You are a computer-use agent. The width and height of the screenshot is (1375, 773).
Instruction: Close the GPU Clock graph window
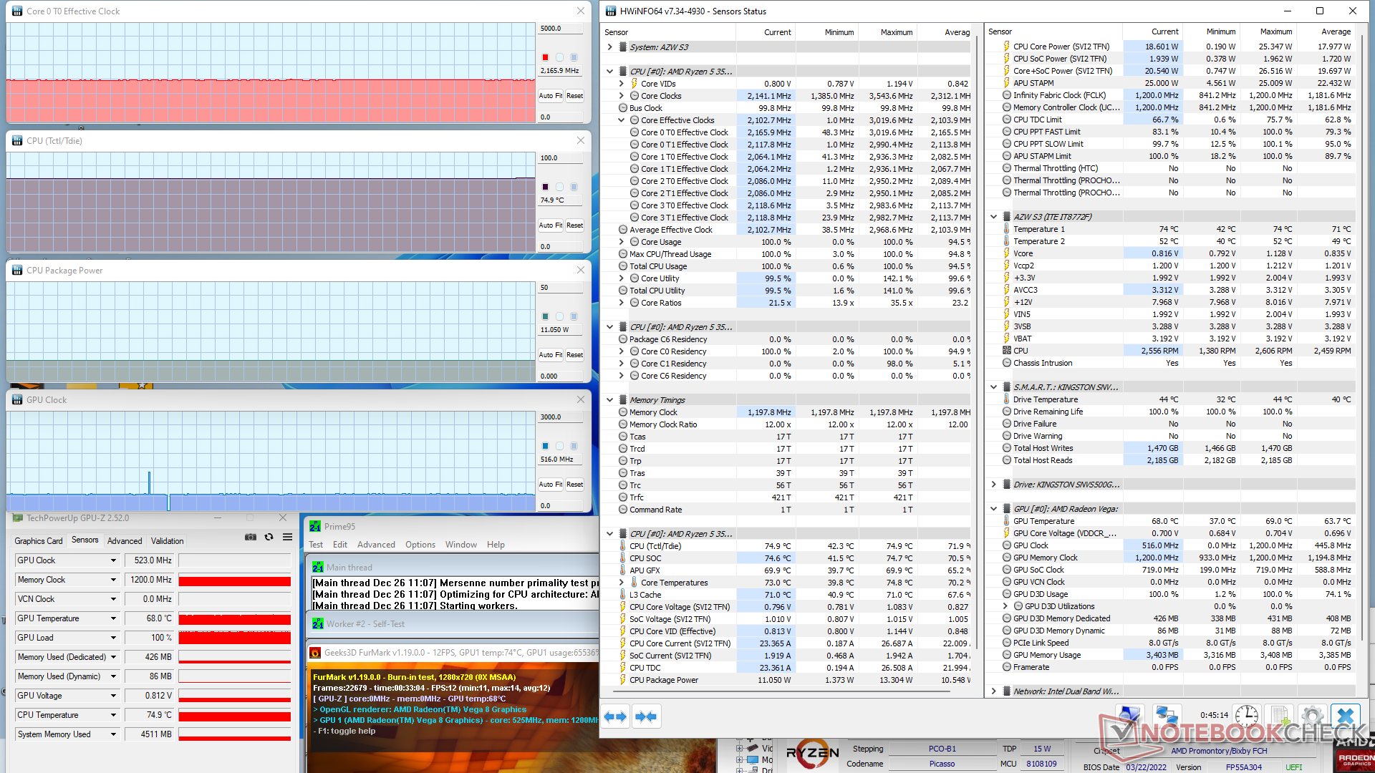click(581, 399)
